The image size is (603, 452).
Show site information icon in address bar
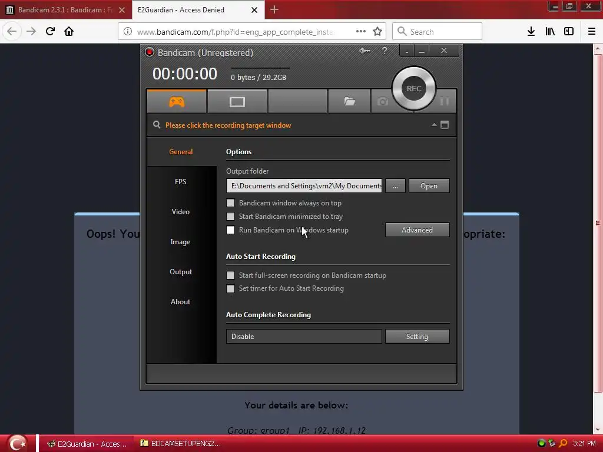point(128,32)
